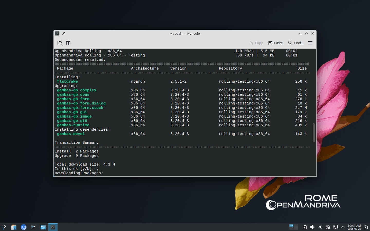The width and height of the screenshot is (370, 231).
Task: Click the Copy toolbar button
Action: tap(256, 43)
